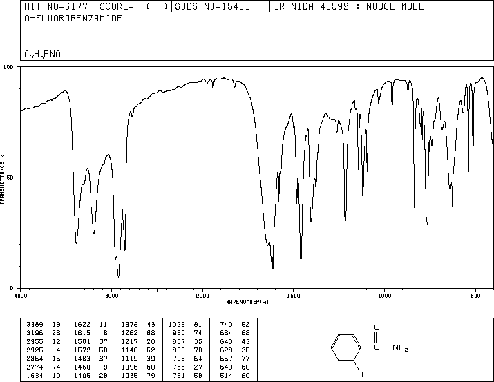Click the 1460 peak value in table

click(x=82, y=367)
